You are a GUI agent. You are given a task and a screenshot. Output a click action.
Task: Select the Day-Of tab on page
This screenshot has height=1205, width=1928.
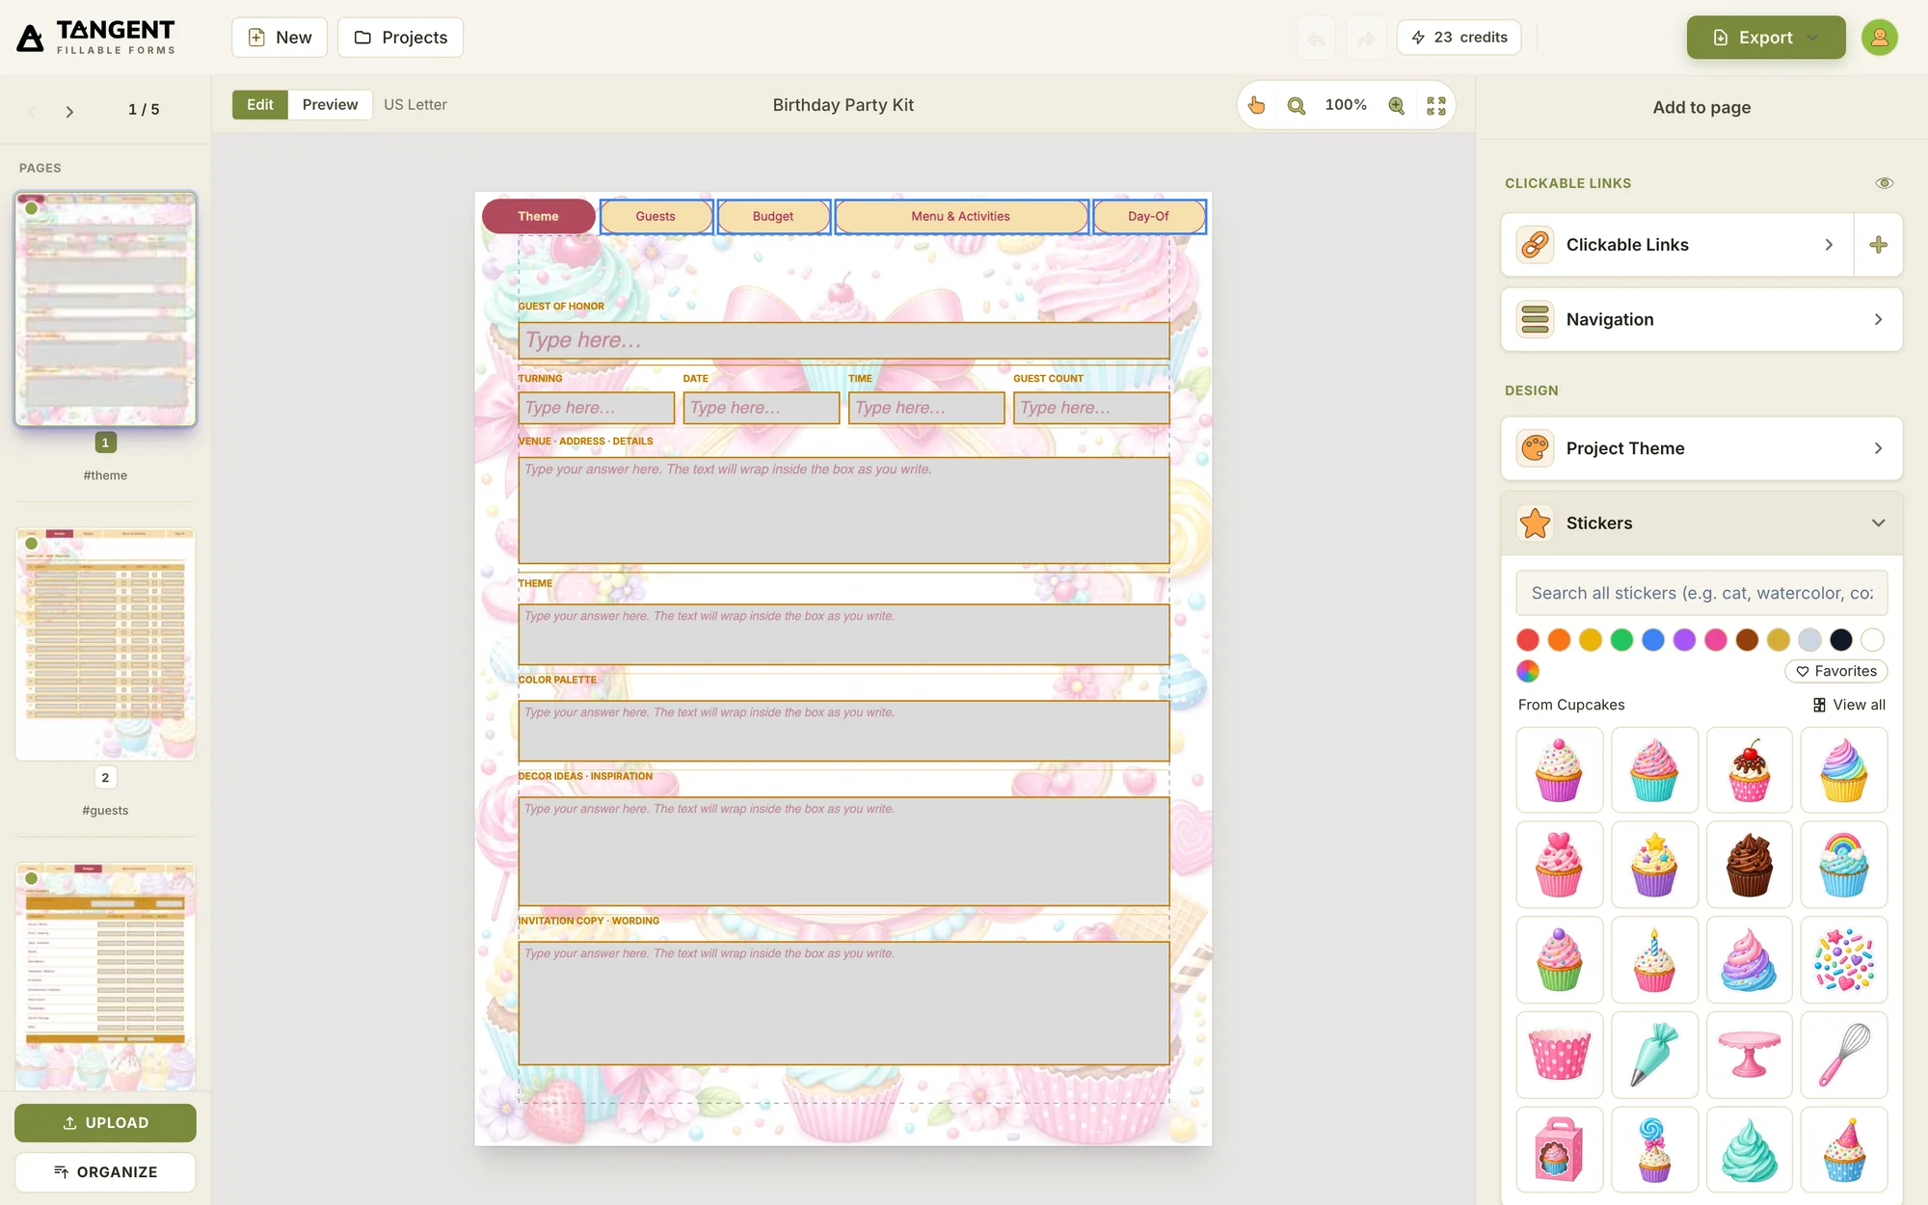[1148, 217]
